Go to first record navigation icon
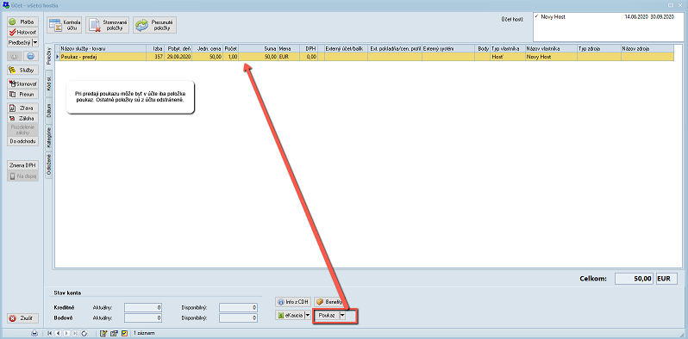 pos(51,334)
